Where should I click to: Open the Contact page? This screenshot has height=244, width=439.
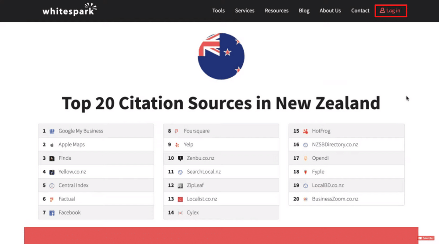point(360,11)
